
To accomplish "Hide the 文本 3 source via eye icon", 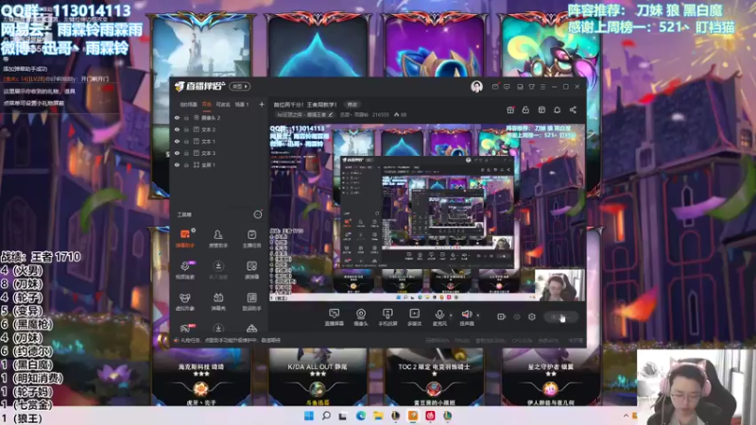I will (177, 153).
